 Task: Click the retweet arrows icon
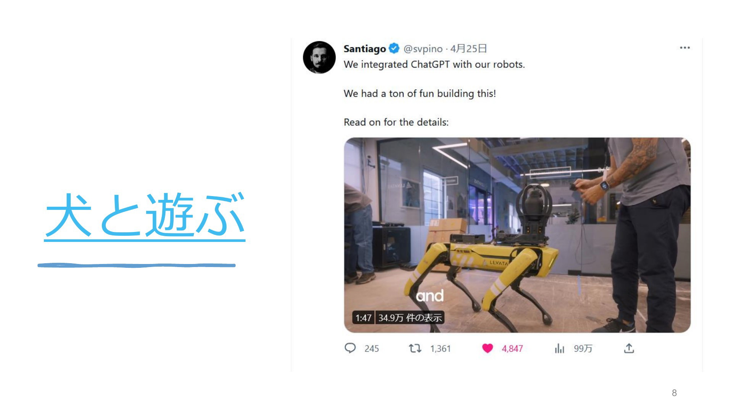415,348
